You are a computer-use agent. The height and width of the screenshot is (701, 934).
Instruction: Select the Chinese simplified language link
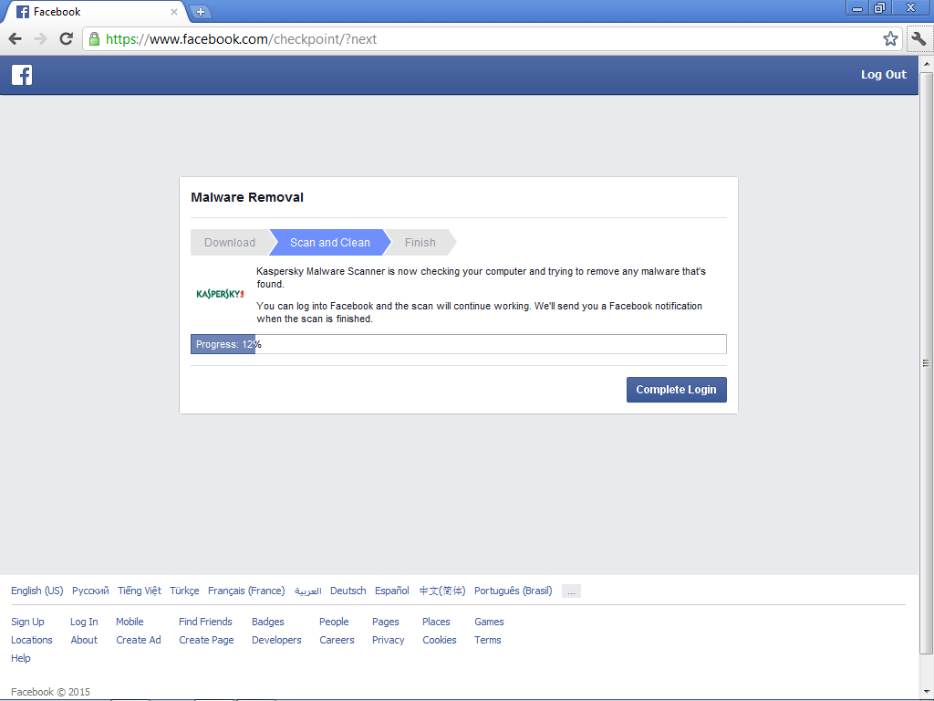coord(442,591)
